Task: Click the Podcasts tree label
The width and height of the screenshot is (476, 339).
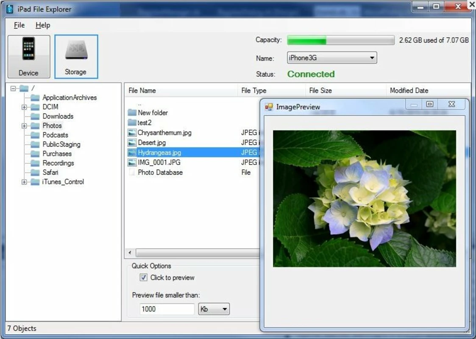Action: point(55,135)
